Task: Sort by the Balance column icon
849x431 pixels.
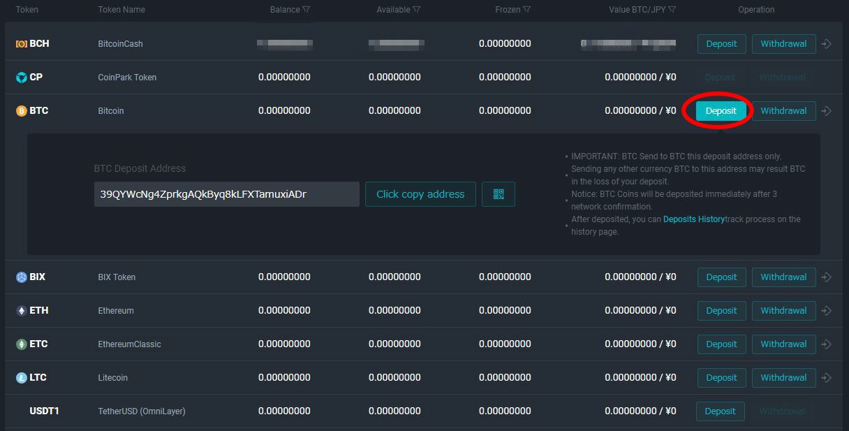Action: click(307, 10)
